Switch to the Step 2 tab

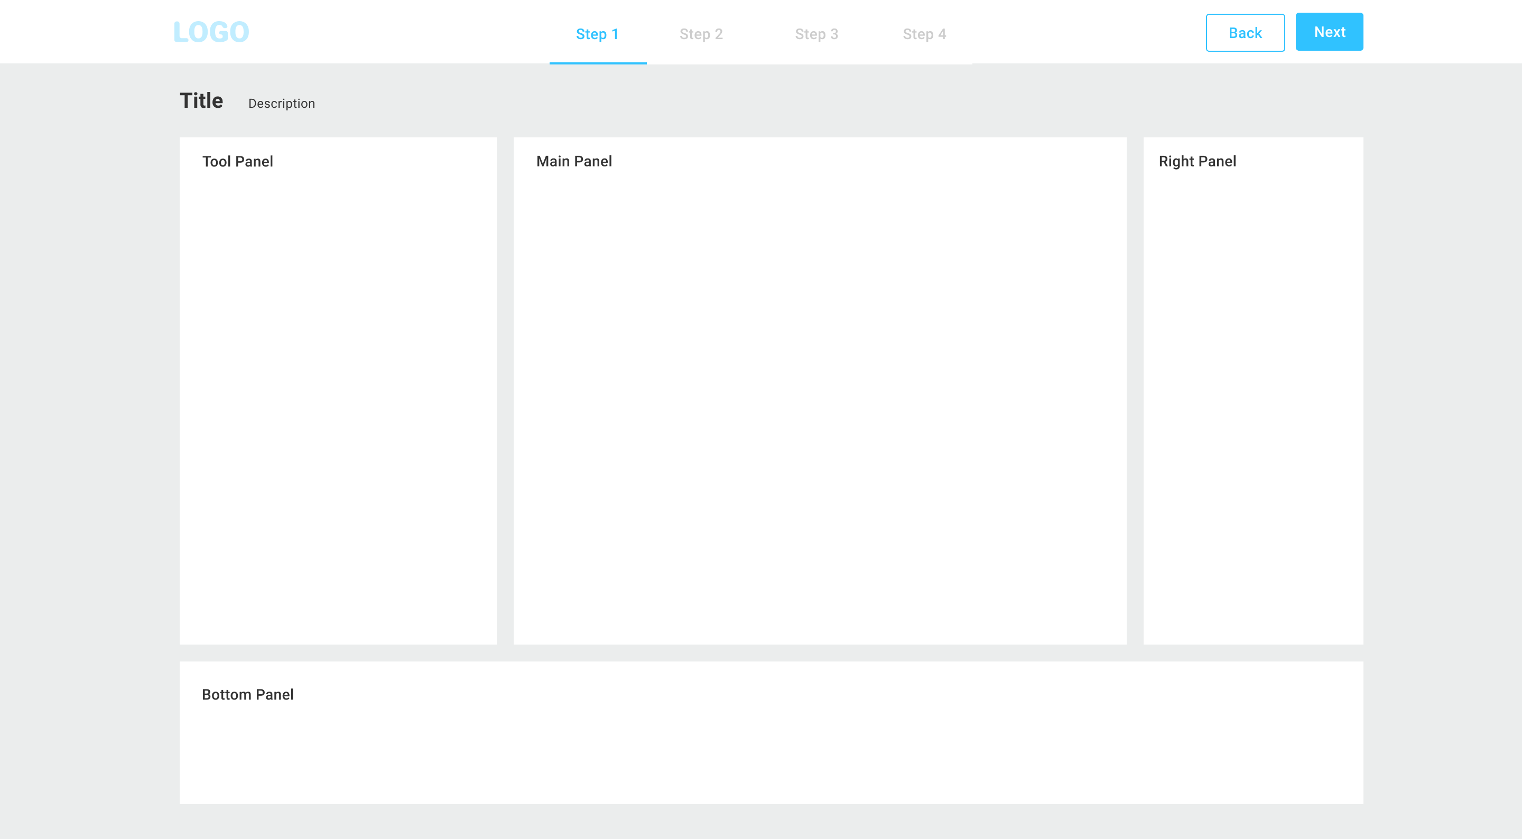pos(701,34)
